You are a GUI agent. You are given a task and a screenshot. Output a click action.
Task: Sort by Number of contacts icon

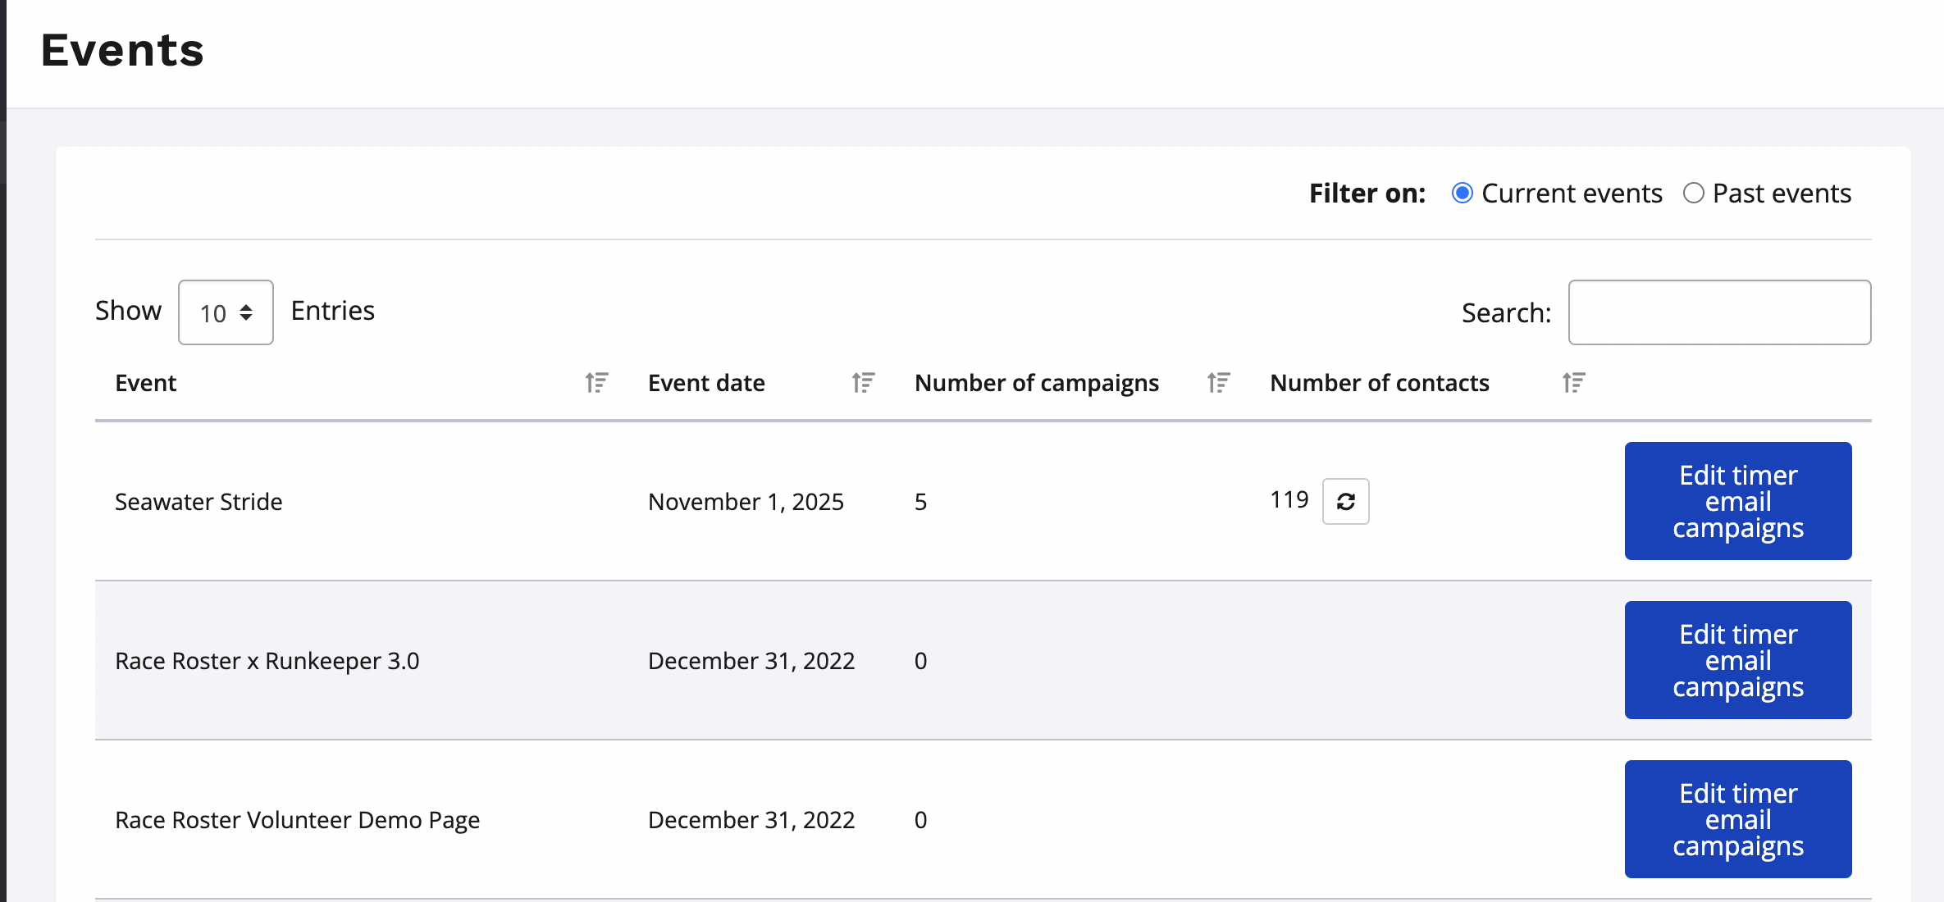(1573, 383)
